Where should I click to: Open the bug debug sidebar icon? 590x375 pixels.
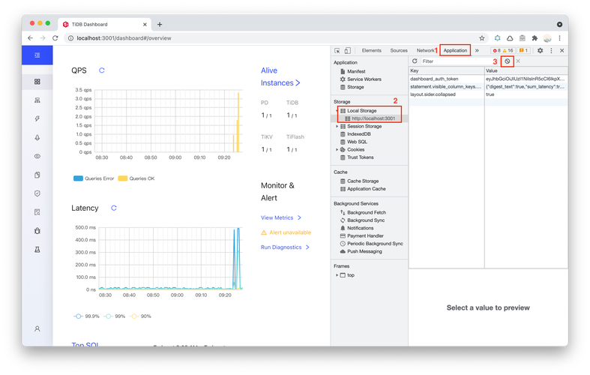37,230
